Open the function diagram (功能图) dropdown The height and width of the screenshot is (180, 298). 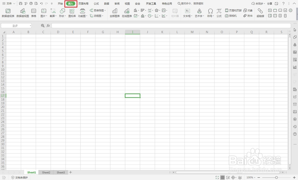pyautogui.click(x=83, y=13)
